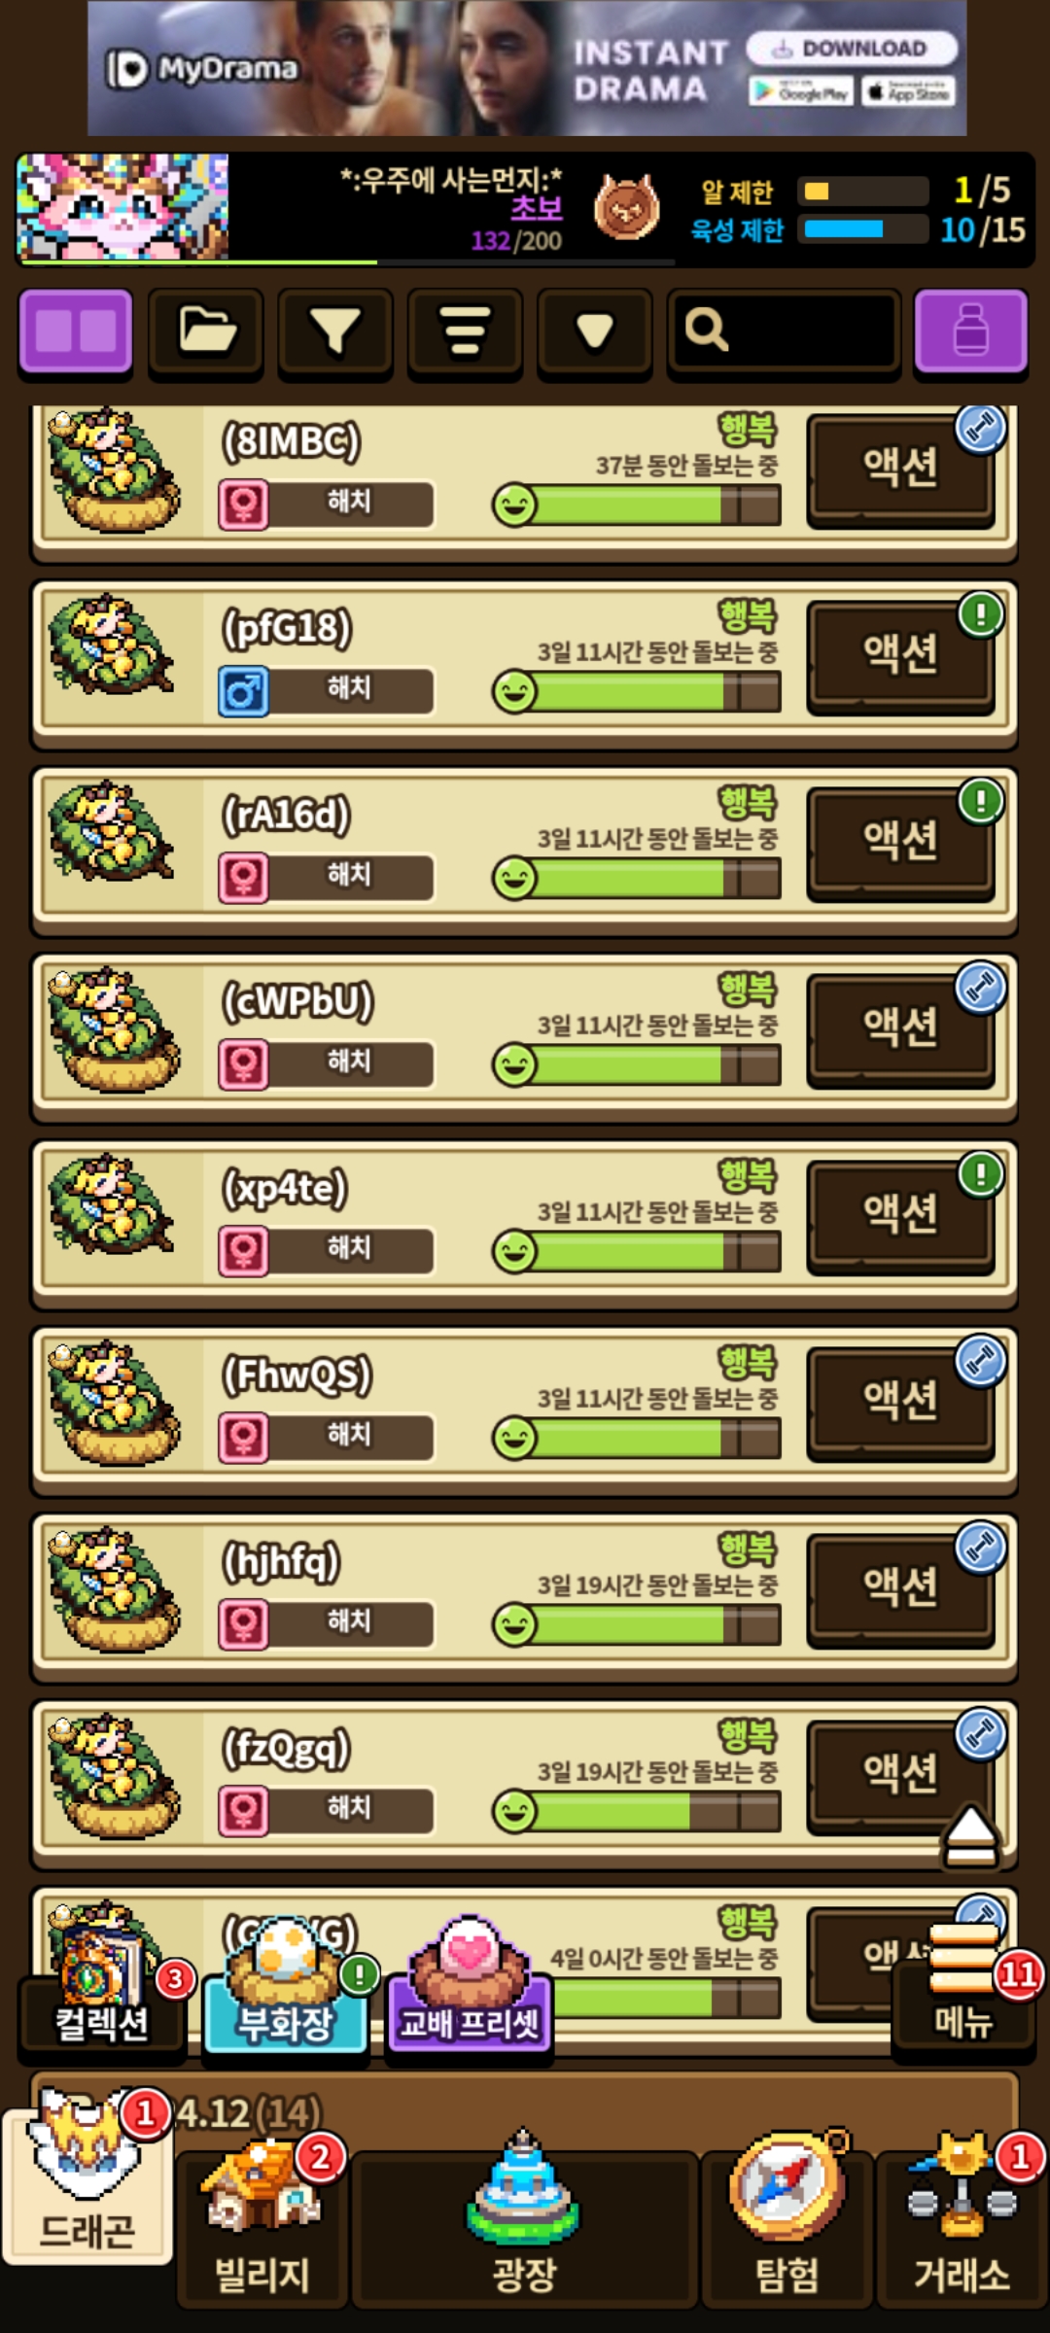Open the sort order menu

(x=466, y=331)
